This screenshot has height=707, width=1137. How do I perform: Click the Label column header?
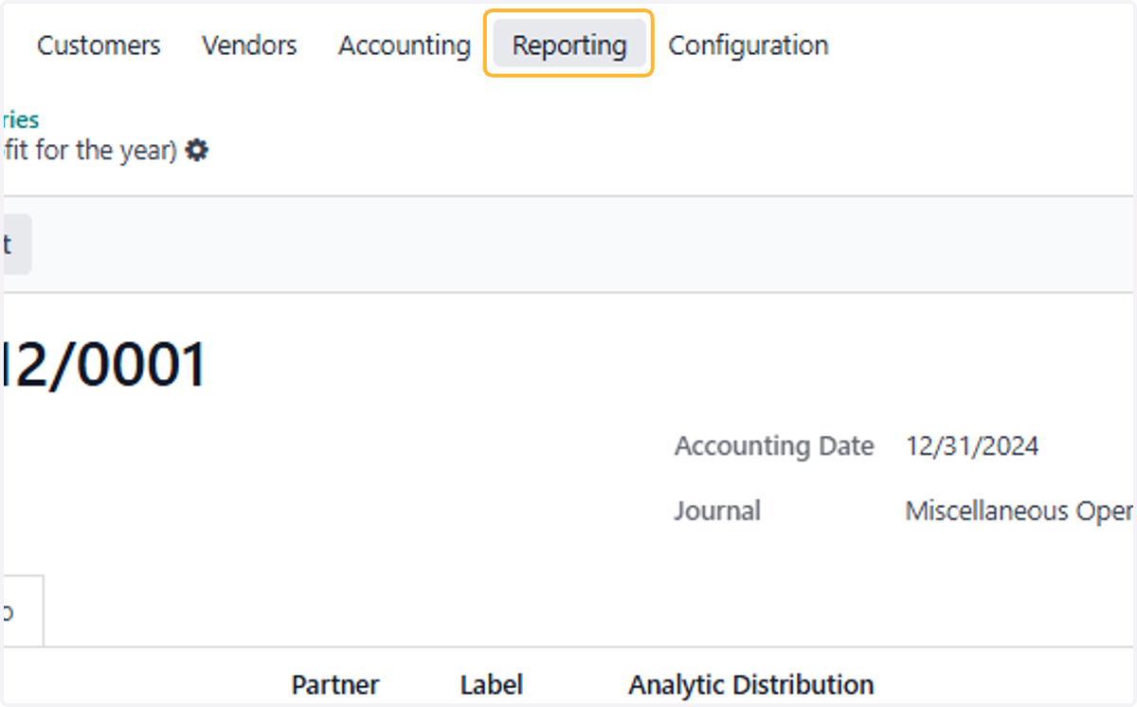(x=492, y=684)
